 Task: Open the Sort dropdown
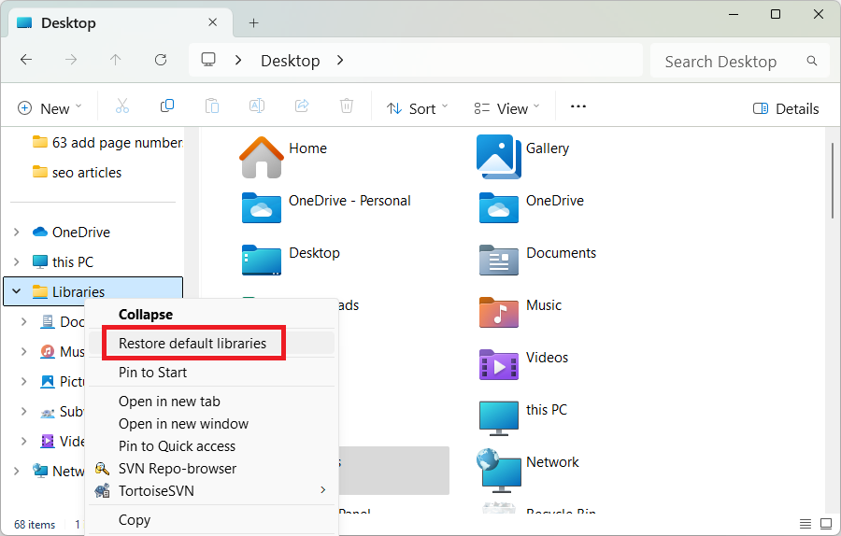417,108
